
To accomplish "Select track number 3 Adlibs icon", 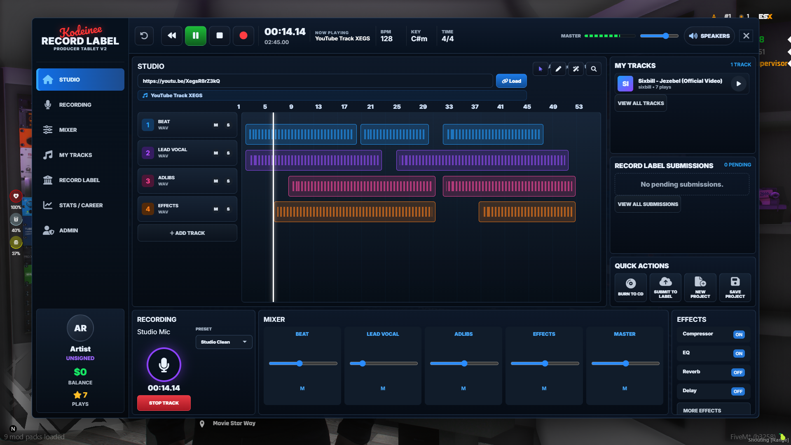I will (148, 181).
